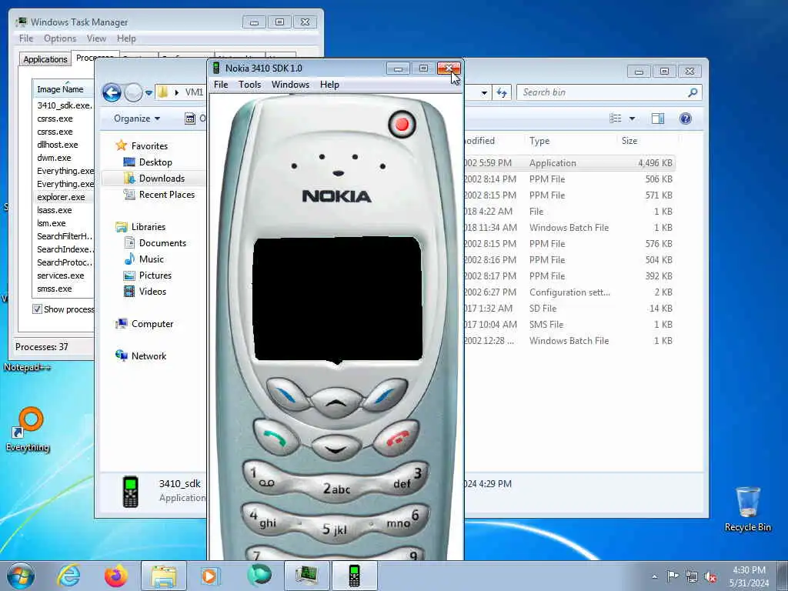
Task: Open the Pictures library in navigation pane
Action: (155, 275)
